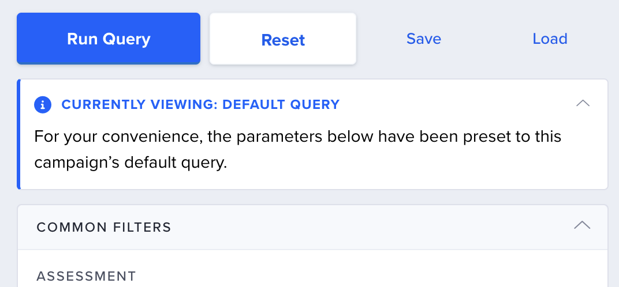Select the Assessment filter label
The height and width of the screenshot is (287, 619).
86,276
